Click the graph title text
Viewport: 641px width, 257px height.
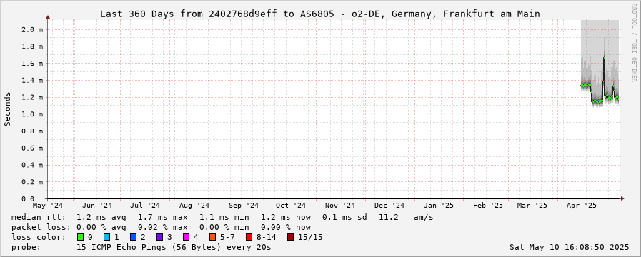(x=320, y=14)
